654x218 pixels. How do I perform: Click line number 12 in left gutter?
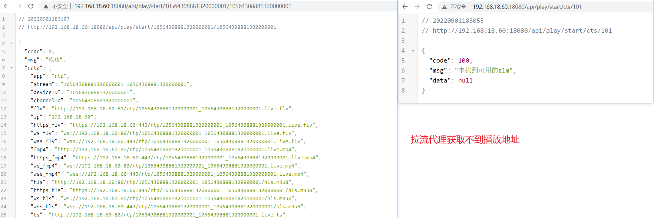click(x=3, y=109)
